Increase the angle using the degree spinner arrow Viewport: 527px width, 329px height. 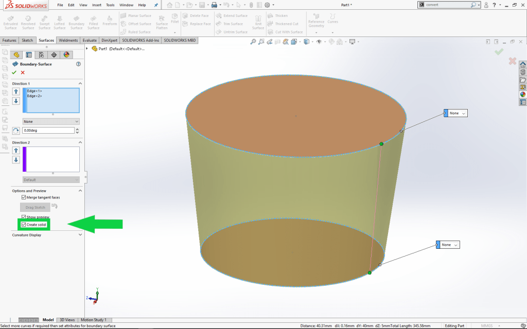[x=77, y=128]
